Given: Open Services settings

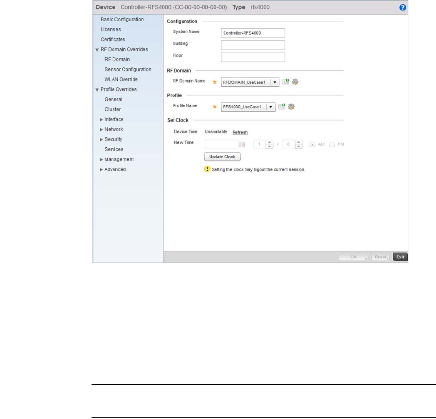Looking at the screenshot, I should point(114,149).
